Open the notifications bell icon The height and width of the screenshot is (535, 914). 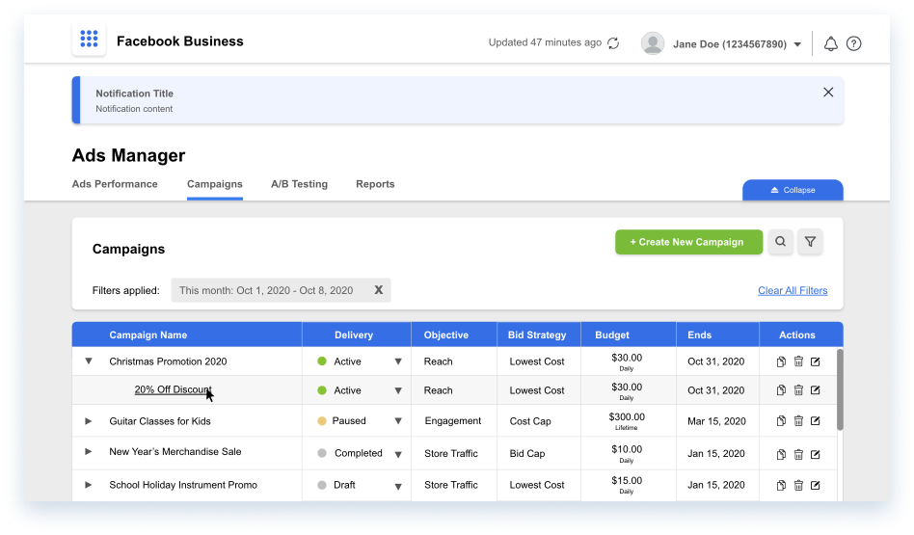[x=830, y=43]
